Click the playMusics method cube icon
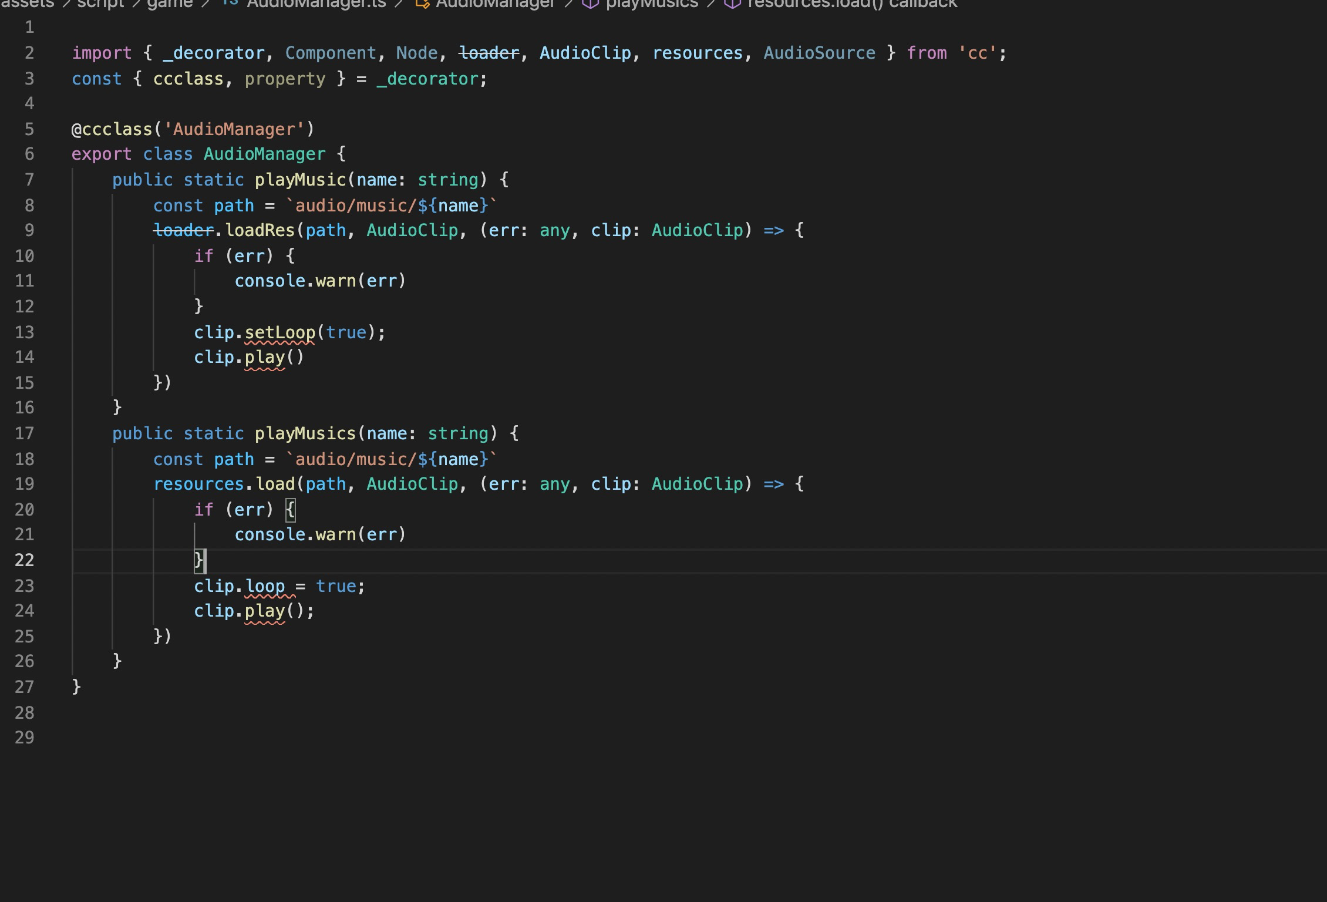The width and height of the screenshot is (1327, 902). click(590, 4)
